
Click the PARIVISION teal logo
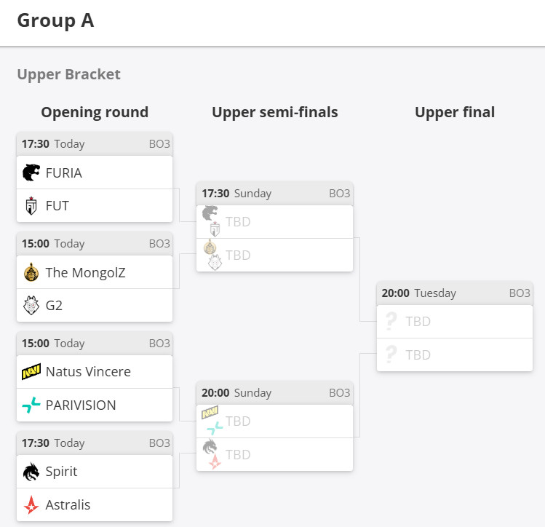click(x=31, y=405)
